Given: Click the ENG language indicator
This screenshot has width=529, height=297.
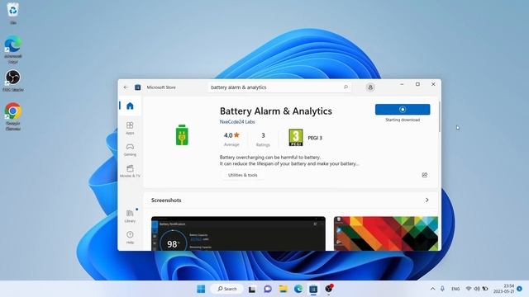Looking at the screenshot, I should click(x=455, y=289).
